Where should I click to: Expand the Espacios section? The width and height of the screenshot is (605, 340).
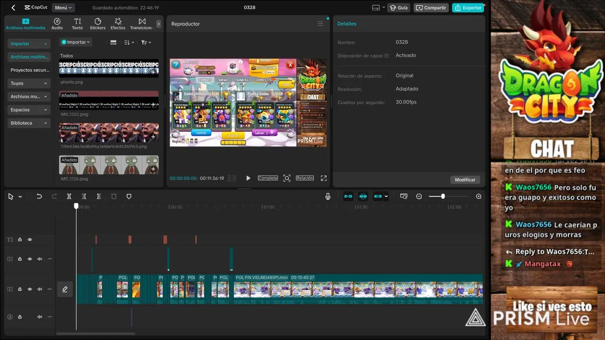(29, 110)
